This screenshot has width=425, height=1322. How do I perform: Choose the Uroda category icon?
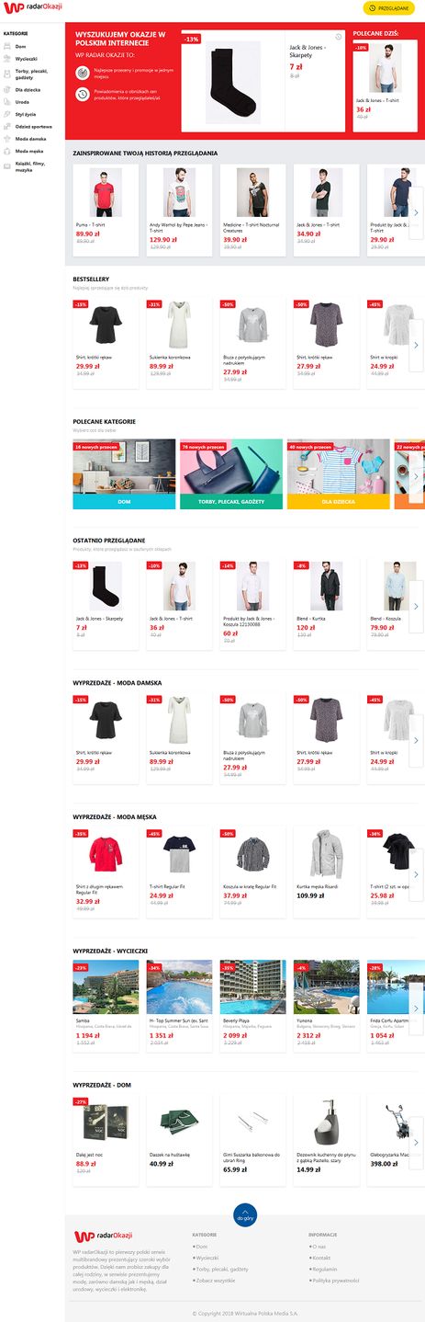(x=7, y=101)
